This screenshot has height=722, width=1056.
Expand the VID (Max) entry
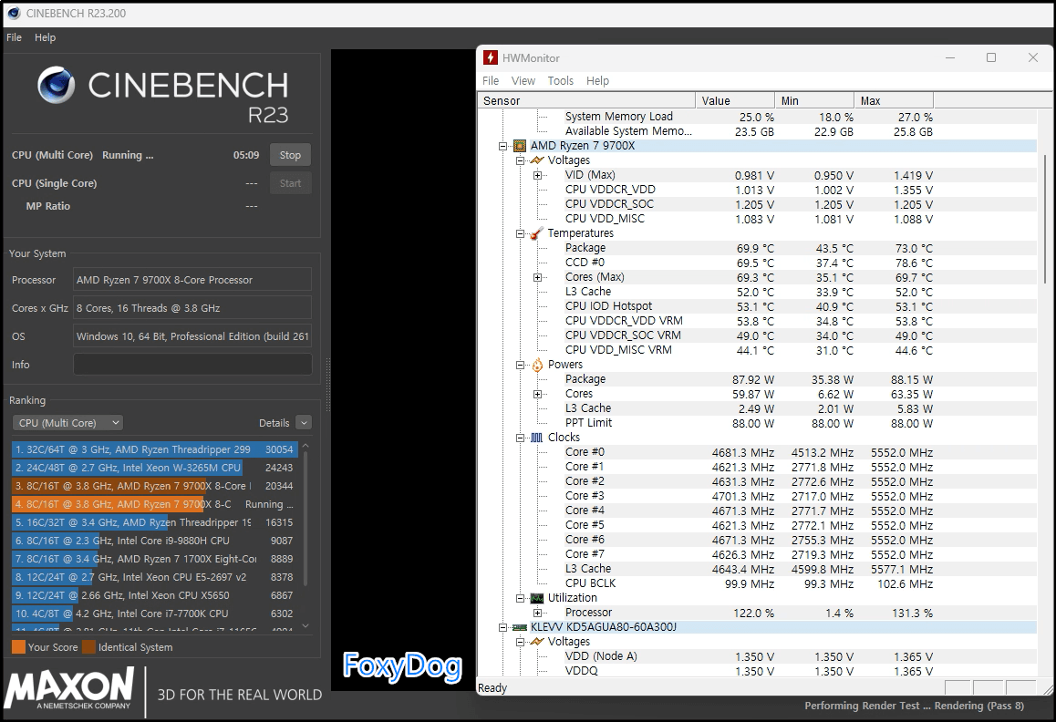pyautogui.click(x=537, y=176)
